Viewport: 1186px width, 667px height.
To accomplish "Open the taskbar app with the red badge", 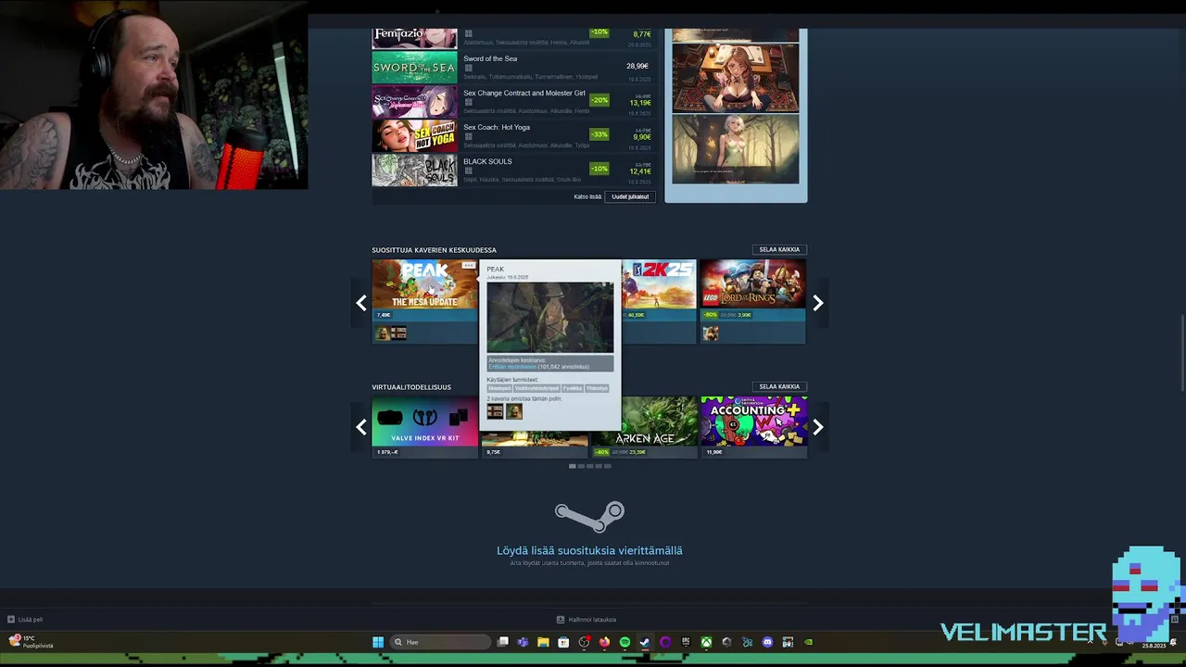I will pos(584,642).
